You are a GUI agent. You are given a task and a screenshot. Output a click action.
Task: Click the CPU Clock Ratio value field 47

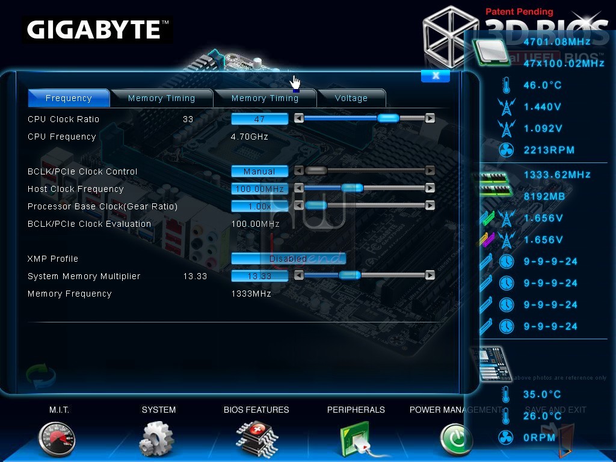[260, 119]
